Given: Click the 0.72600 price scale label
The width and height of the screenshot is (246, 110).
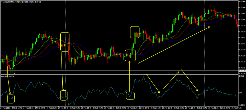Looking at the screenshot, I should (242, 1).
